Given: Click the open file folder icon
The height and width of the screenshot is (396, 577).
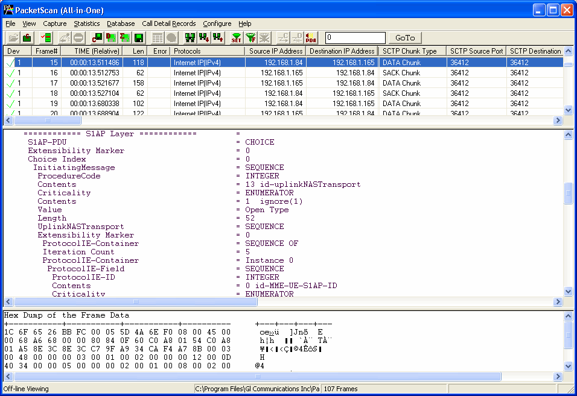Looking at the screenshot, I should pos(13,38).
